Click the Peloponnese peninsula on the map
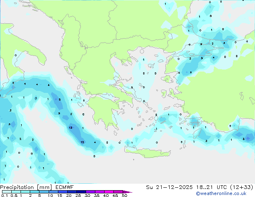Viewport: 255px width, 197px height. click(104, 111)
